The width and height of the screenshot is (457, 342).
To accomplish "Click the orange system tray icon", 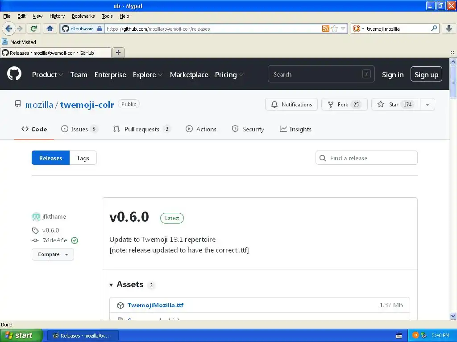I will 415,335.
